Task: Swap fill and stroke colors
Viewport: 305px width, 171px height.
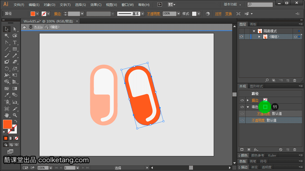Action: pos(16,121)
